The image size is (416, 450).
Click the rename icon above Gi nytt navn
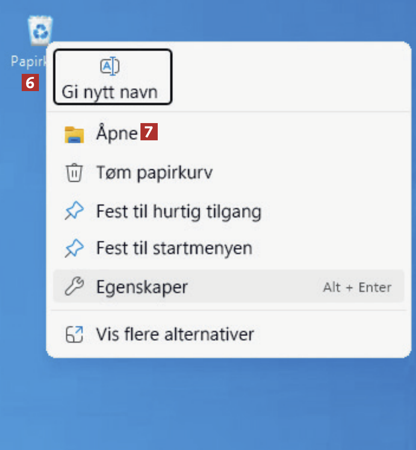[110, 66]
